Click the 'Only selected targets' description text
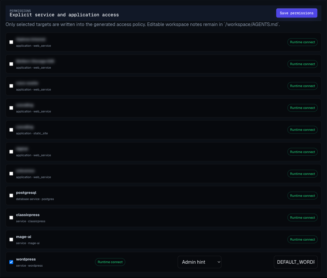Viewport: 327px width, 278px height. 143,25
